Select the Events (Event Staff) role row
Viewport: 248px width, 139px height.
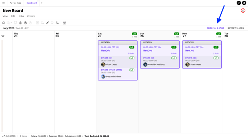(118, 74)
